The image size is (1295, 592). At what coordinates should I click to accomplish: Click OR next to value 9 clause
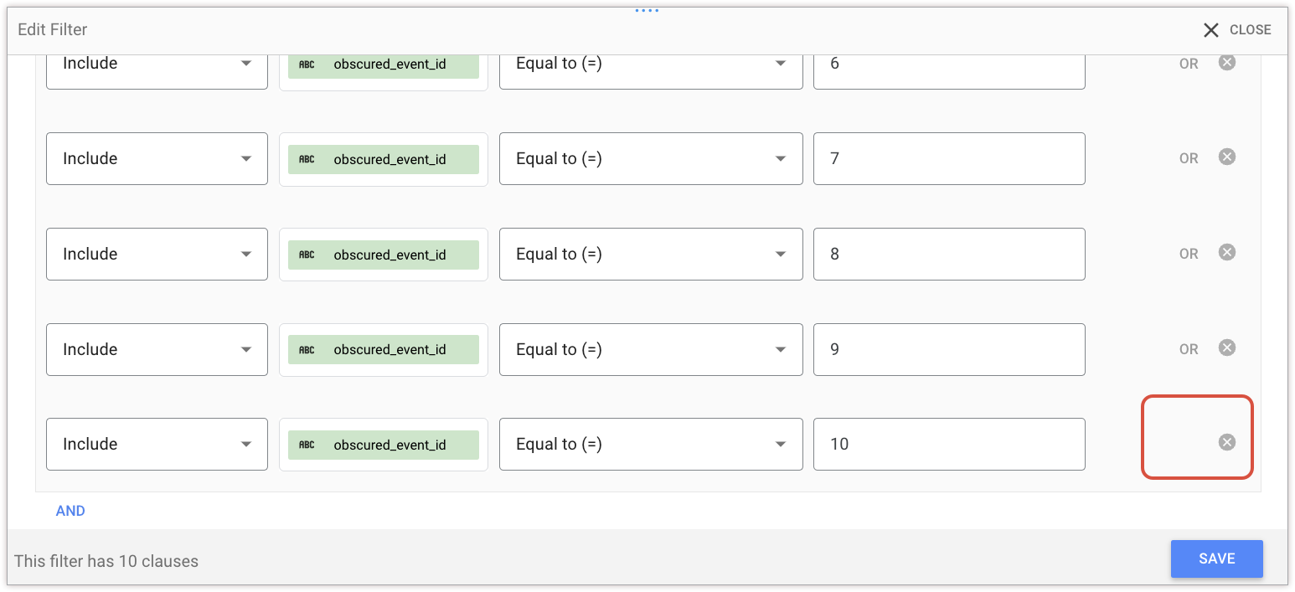[x=1189, y=349]
